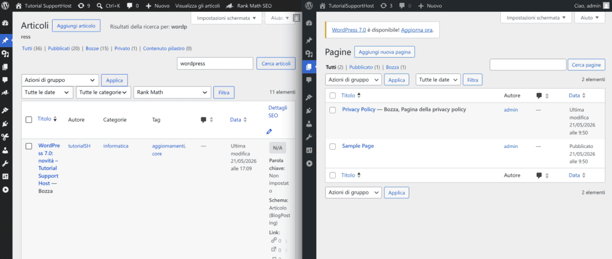Tick select-all checkbox in Pagine table header
Image resolution: width=612 pixels, height=259 pixels.
[332, 95]
